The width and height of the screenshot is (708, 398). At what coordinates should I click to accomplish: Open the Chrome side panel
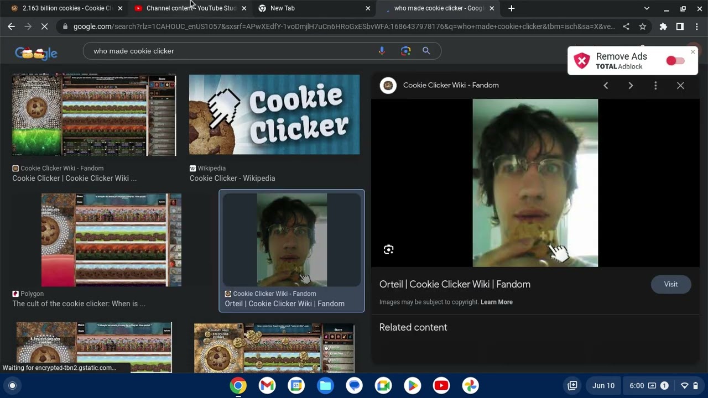tap(680, 27)
